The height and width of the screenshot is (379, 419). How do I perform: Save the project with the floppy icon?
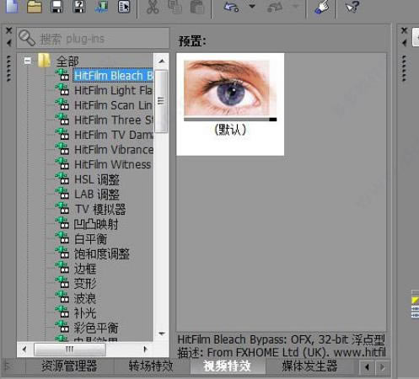click(x=56, y=6)
